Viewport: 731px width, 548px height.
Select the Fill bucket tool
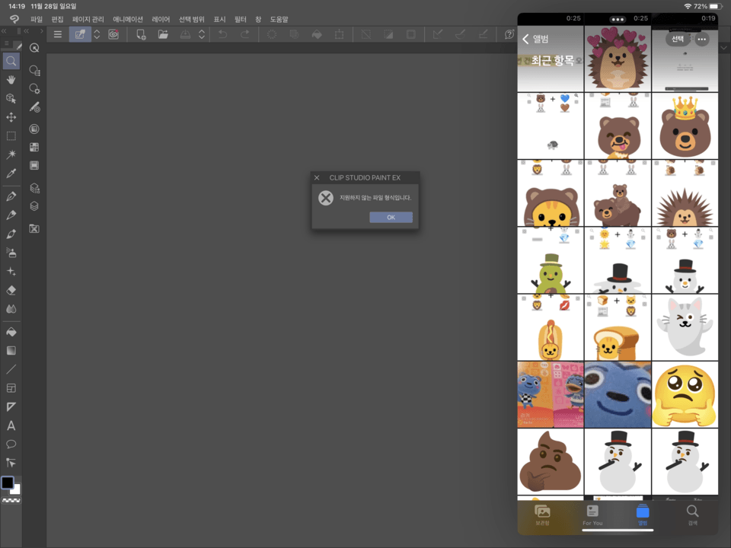click(11, 332)
